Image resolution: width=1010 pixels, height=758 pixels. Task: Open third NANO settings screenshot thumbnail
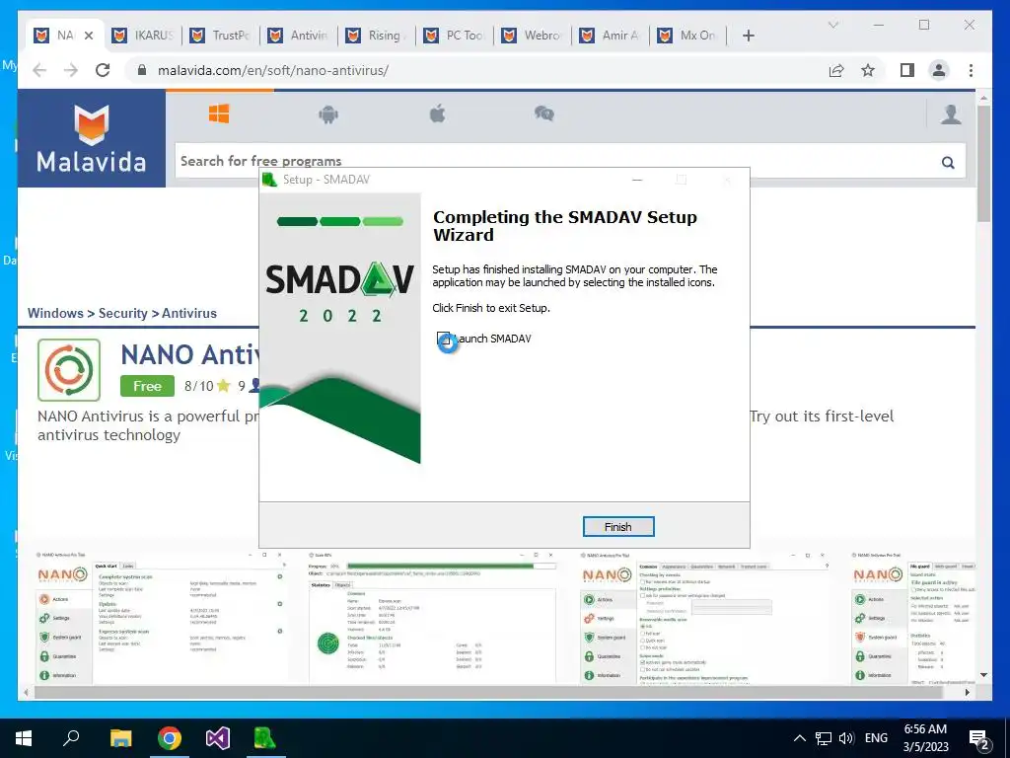[704, 617]
